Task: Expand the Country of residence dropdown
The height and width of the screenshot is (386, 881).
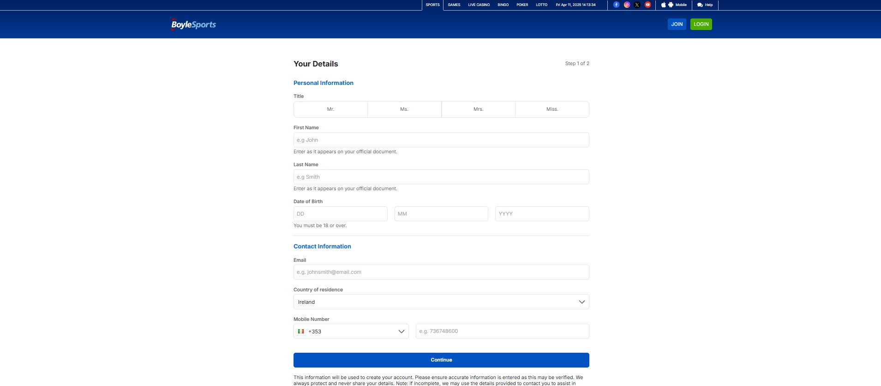Action: click(441, 302)
